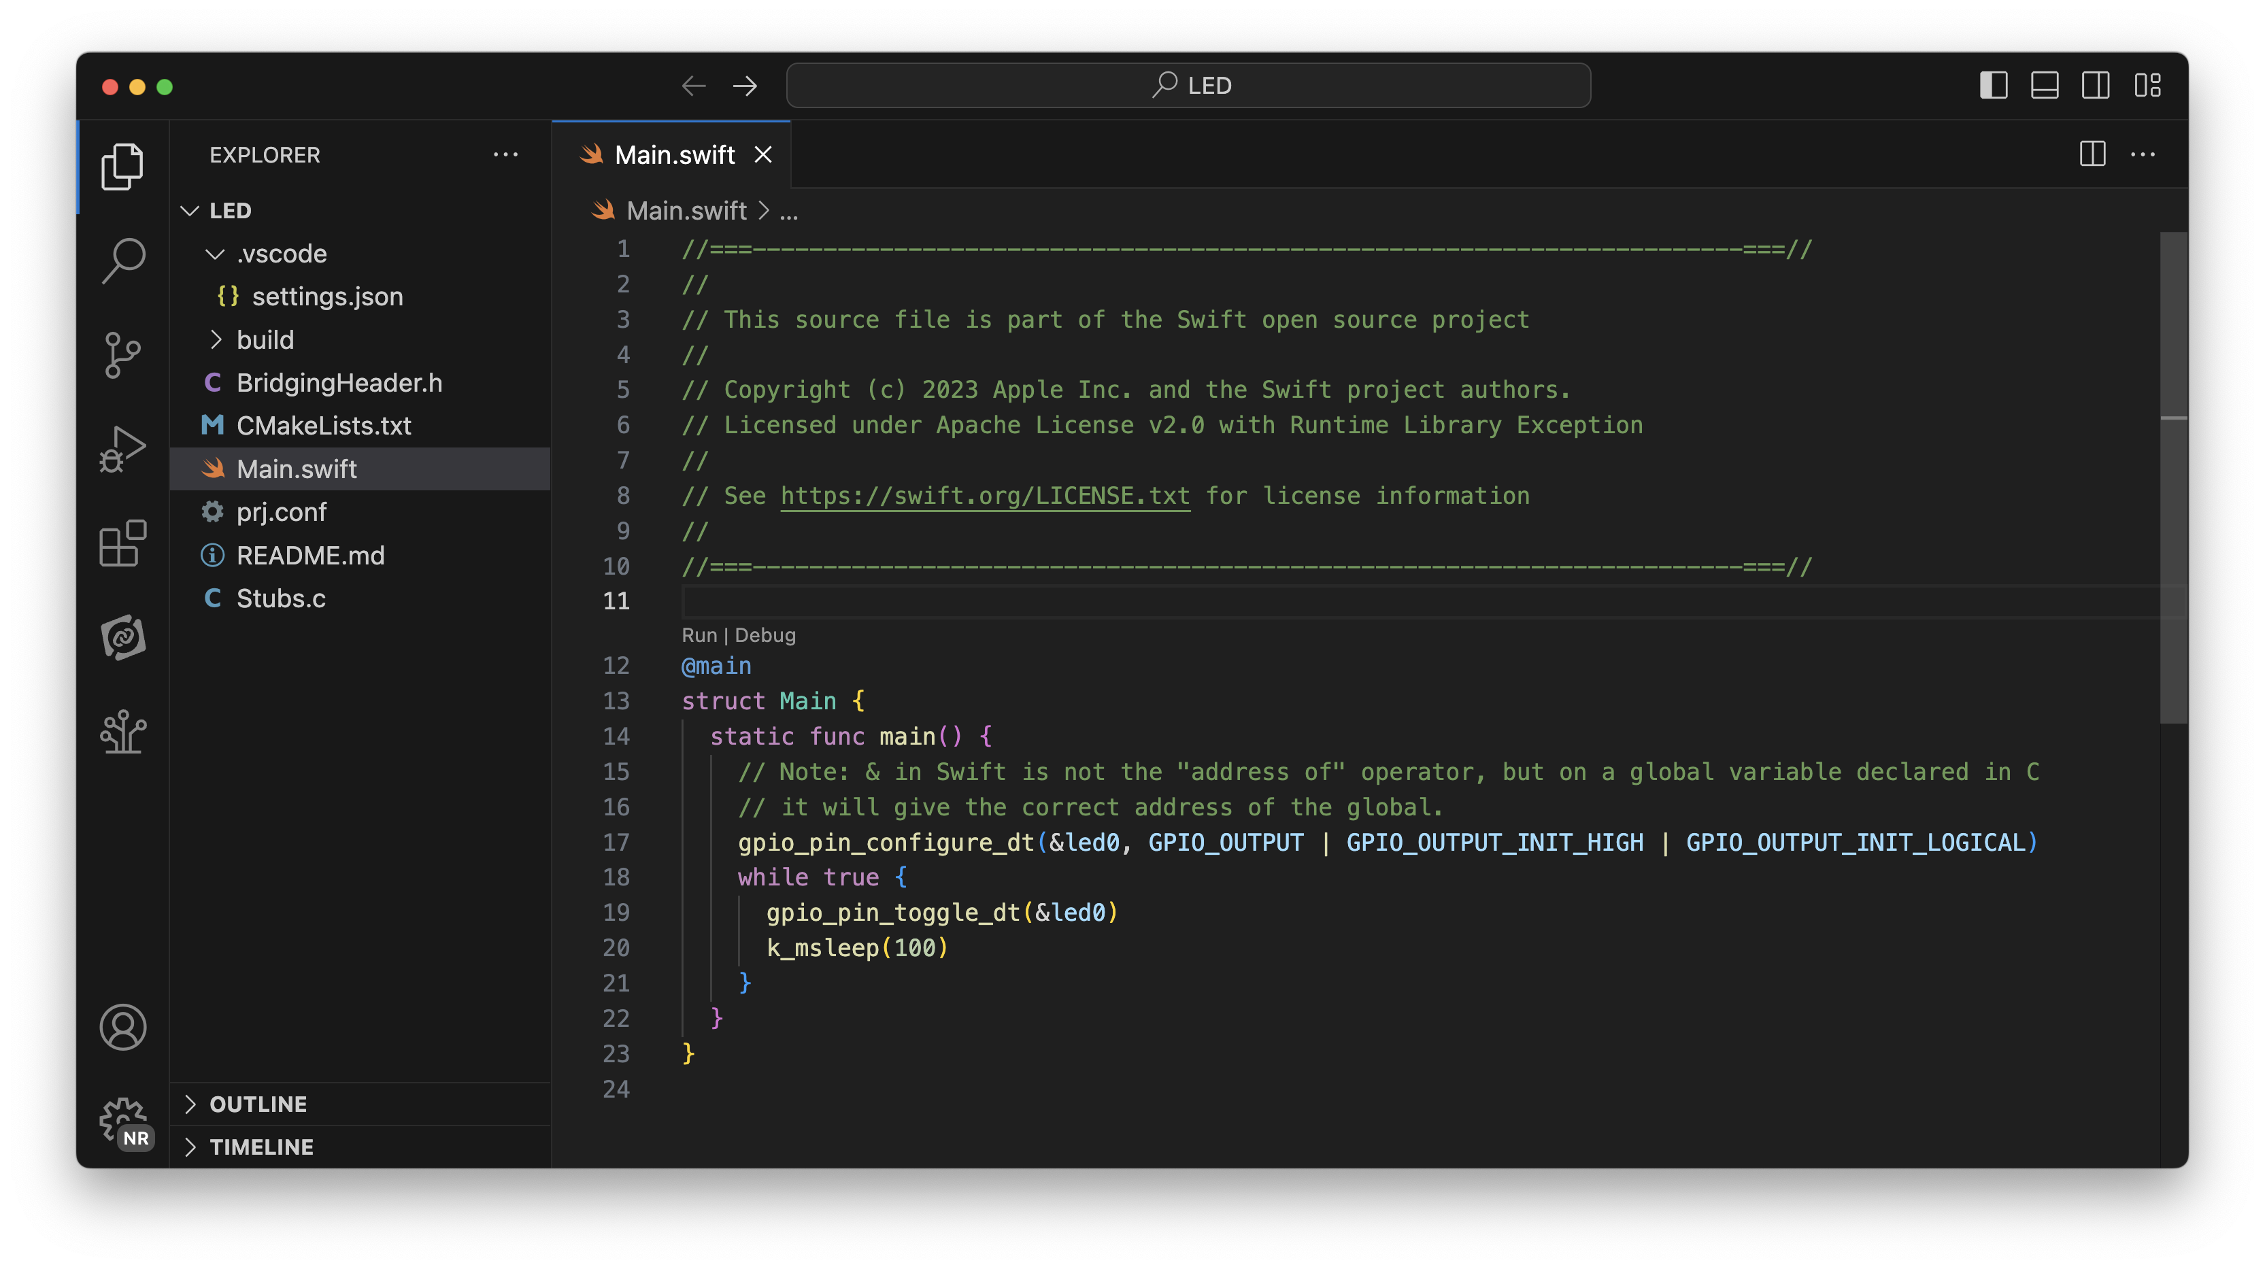Open the Explorer view in activity bar
Viewport: 2265px width, 1269px height.
(x=122, y=167)
